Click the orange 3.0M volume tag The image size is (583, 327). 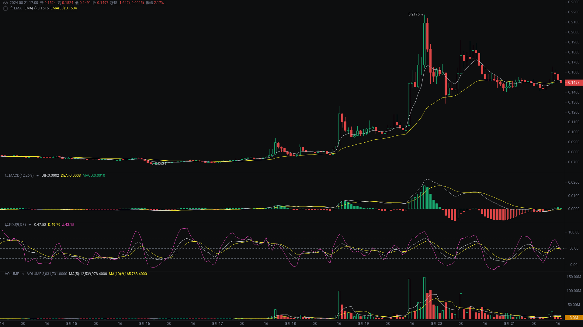[574, 318]
